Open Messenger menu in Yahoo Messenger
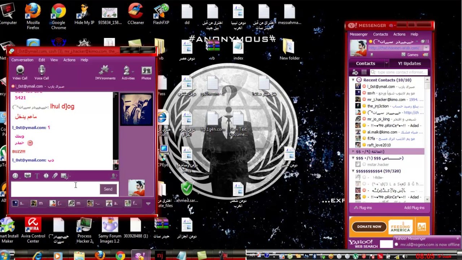The image size is (462, 260). coord(358,34)
